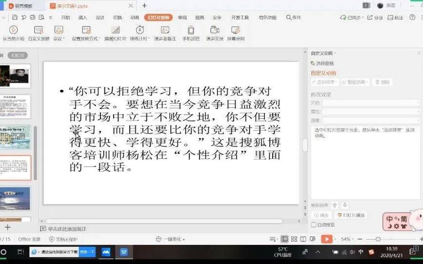Start 屏幕录制 screen recording tool
Screen dimensions: 423x264
[235, 30]
